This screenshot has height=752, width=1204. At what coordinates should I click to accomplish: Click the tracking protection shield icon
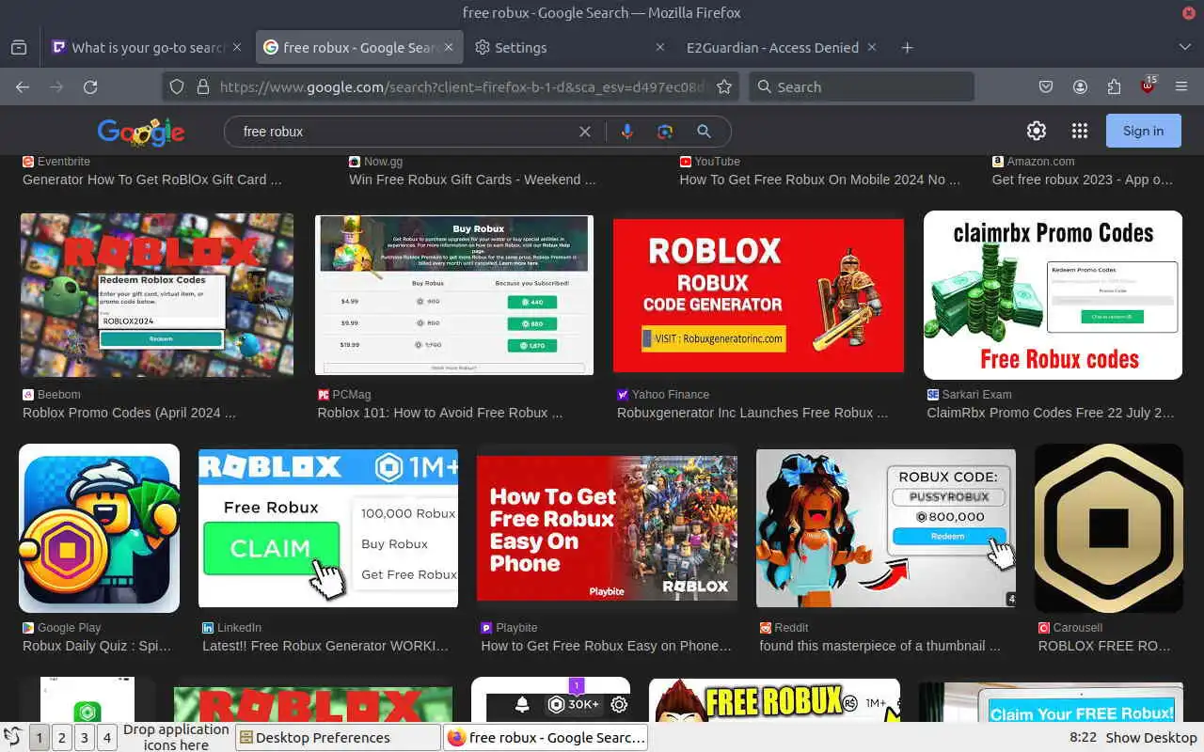pos(176,86)
